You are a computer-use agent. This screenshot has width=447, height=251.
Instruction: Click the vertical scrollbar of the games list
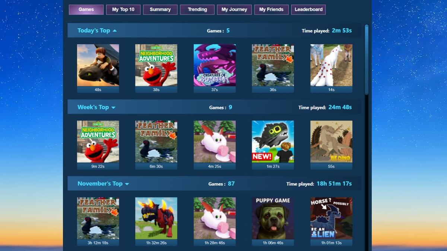coord(367,59)
